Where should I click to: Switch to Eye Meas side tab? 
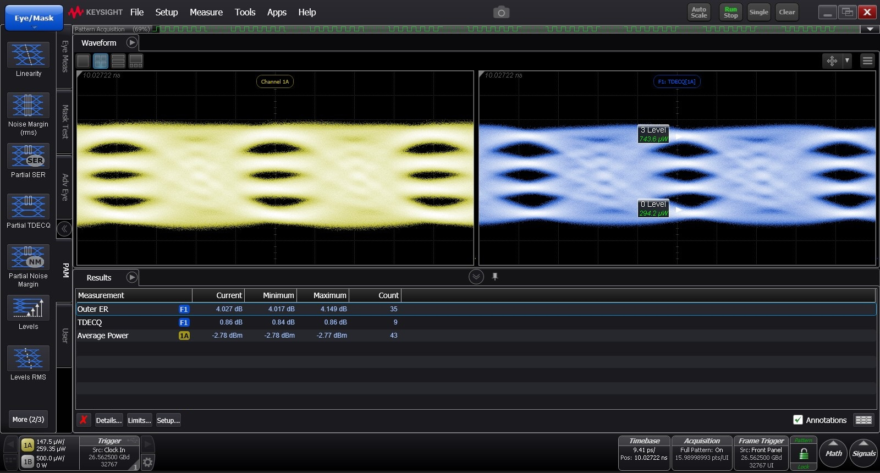tap(64, 57)
